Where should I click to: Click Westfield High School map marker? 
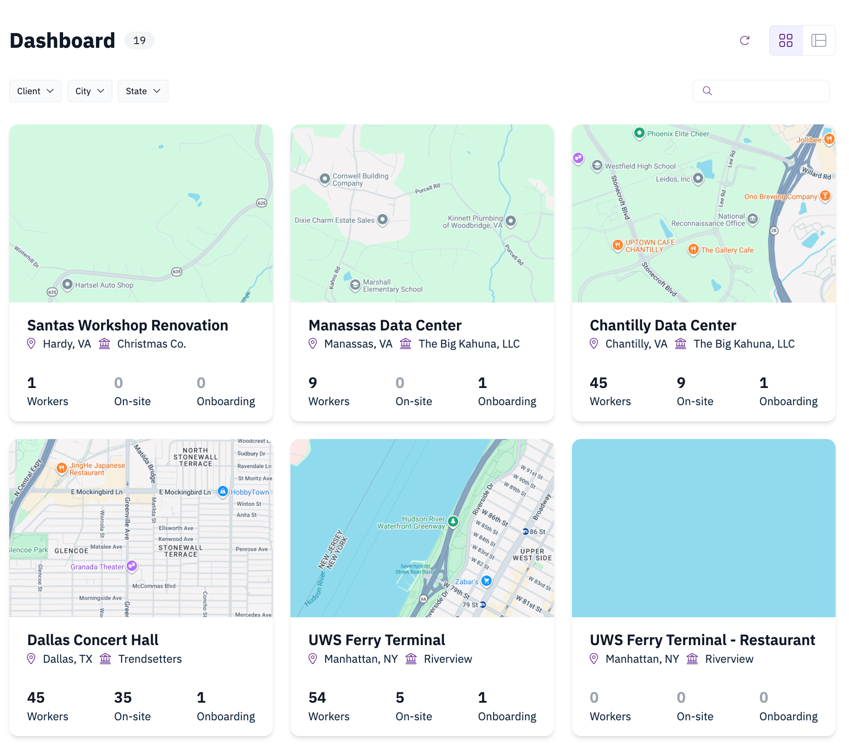point(597,165)
